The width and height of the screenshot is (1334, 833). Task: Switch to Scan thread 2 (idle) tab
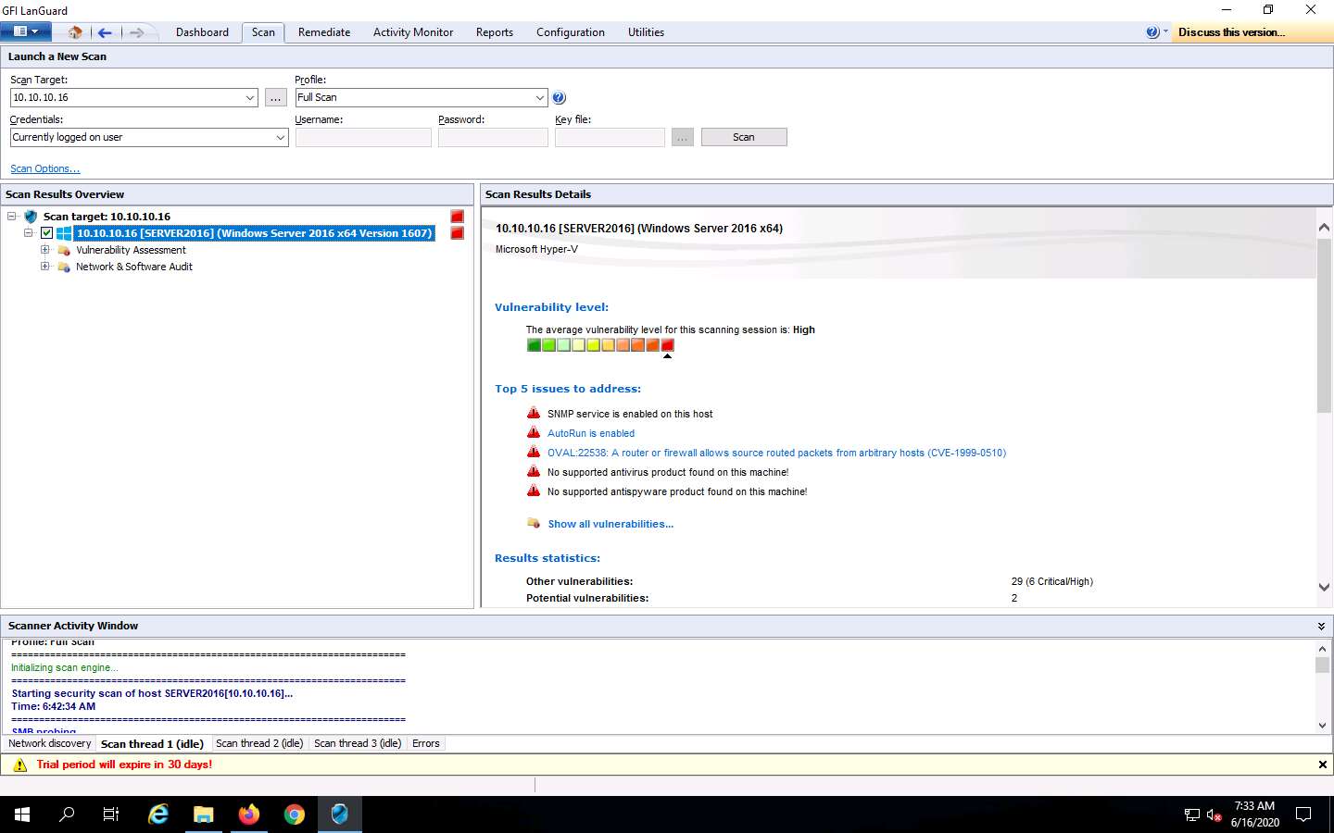[x=259, y=743]
